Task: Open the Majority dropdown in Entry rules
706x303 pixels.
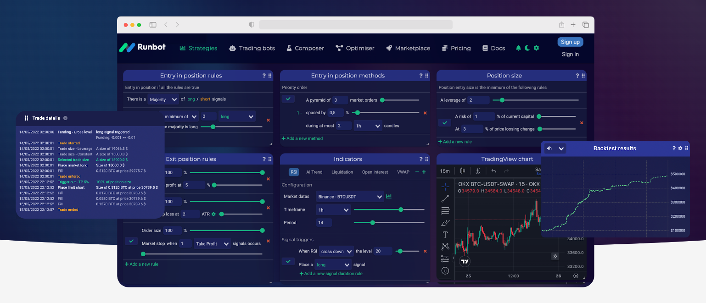Action: (x=163, y=99)
